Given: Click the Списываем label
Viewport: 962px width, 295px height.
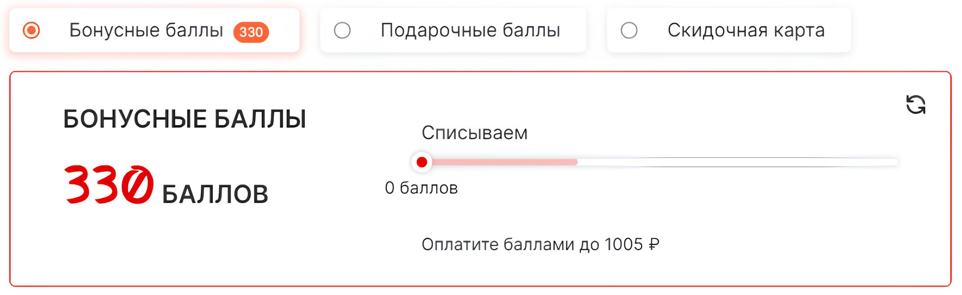Looking at the screenshot, I should 474,133.
